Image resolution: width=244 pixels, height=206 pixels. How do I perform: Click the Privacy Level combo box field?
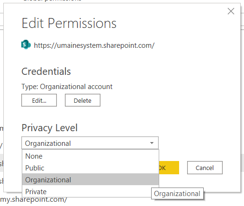[90, 143]
